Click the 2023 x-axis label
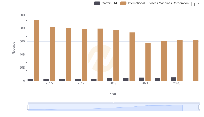Screen dimensions: 204x117 [177, 83]
